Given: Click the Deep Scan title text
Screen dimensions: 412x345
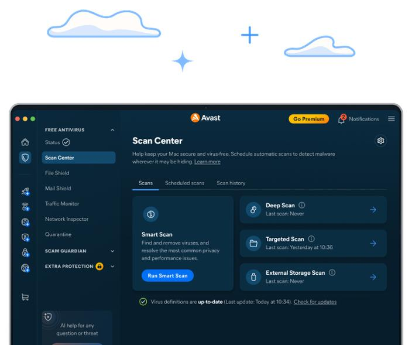Looking at the screenshot, I should click(x=280, y=205).
